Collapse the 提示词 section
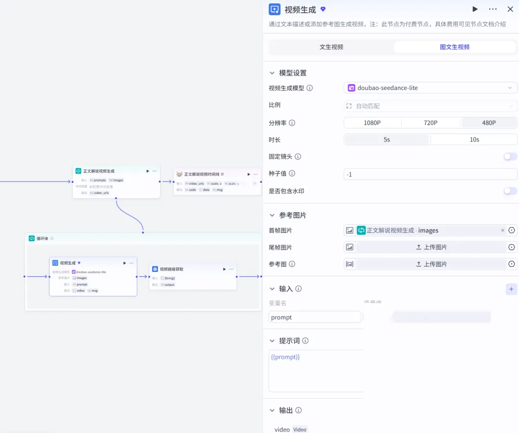 272,341
